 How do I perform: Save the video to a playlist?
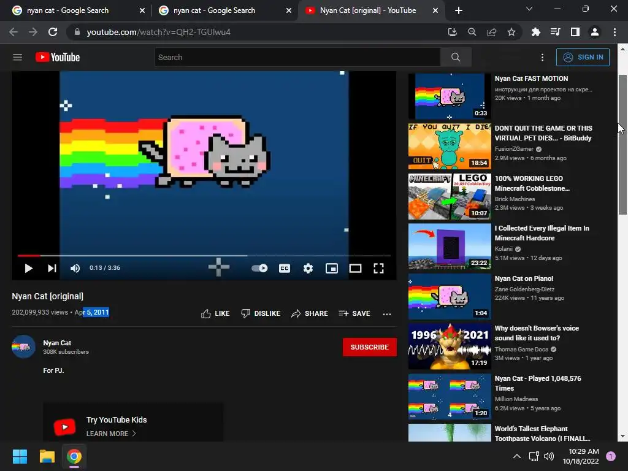pos(354,313)
